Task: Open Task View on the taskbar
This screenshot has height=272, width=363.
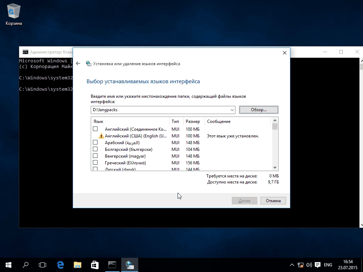Action: pos(43,265)
